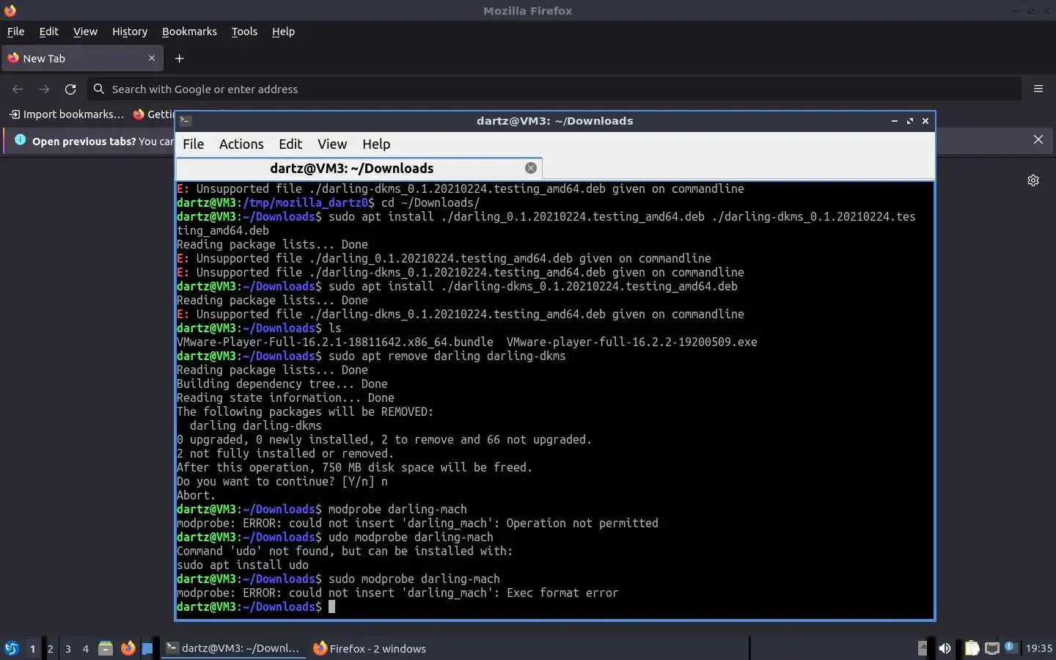Dismiss the Open previous tabs notification bar

click(1038, 139)
